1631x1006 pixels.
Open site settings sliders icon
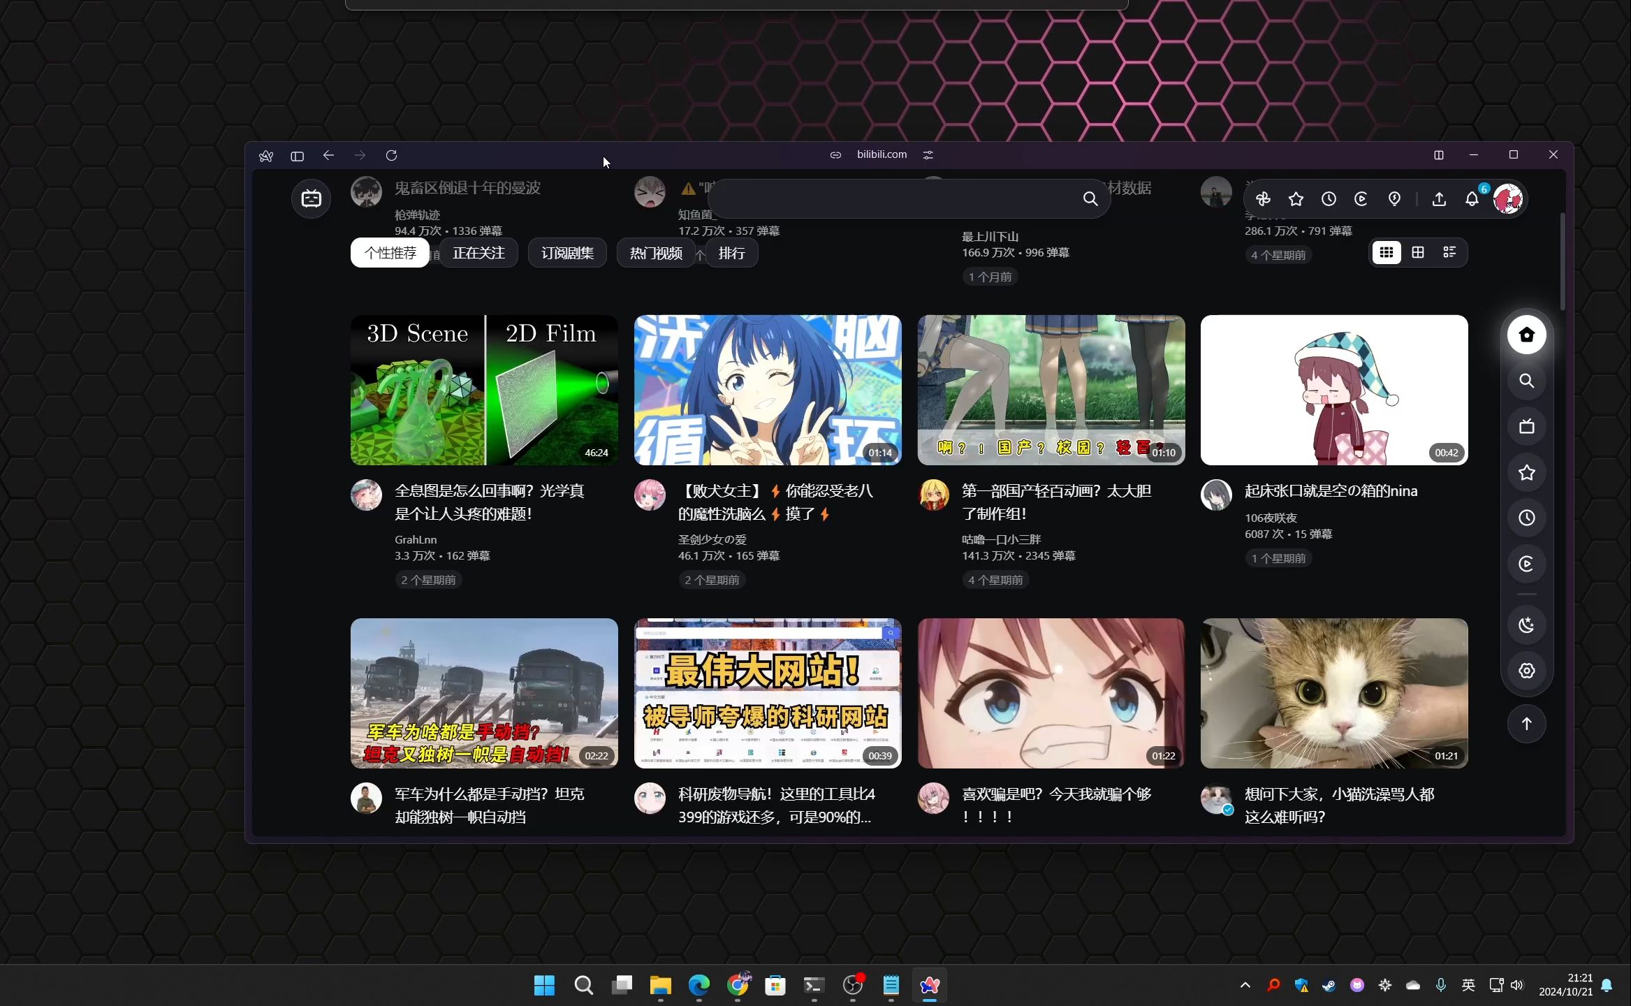pos(928,155)
